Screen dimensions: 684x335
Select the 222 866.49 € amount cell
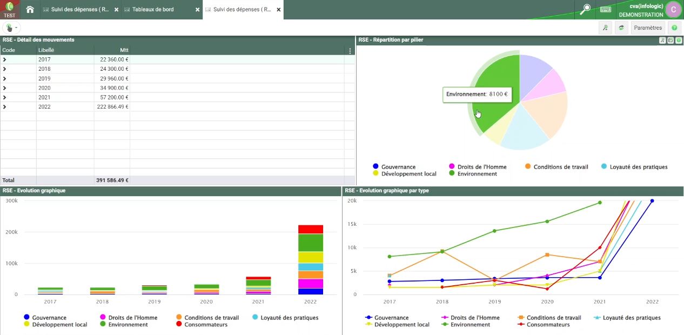click(x=112, y=107)
